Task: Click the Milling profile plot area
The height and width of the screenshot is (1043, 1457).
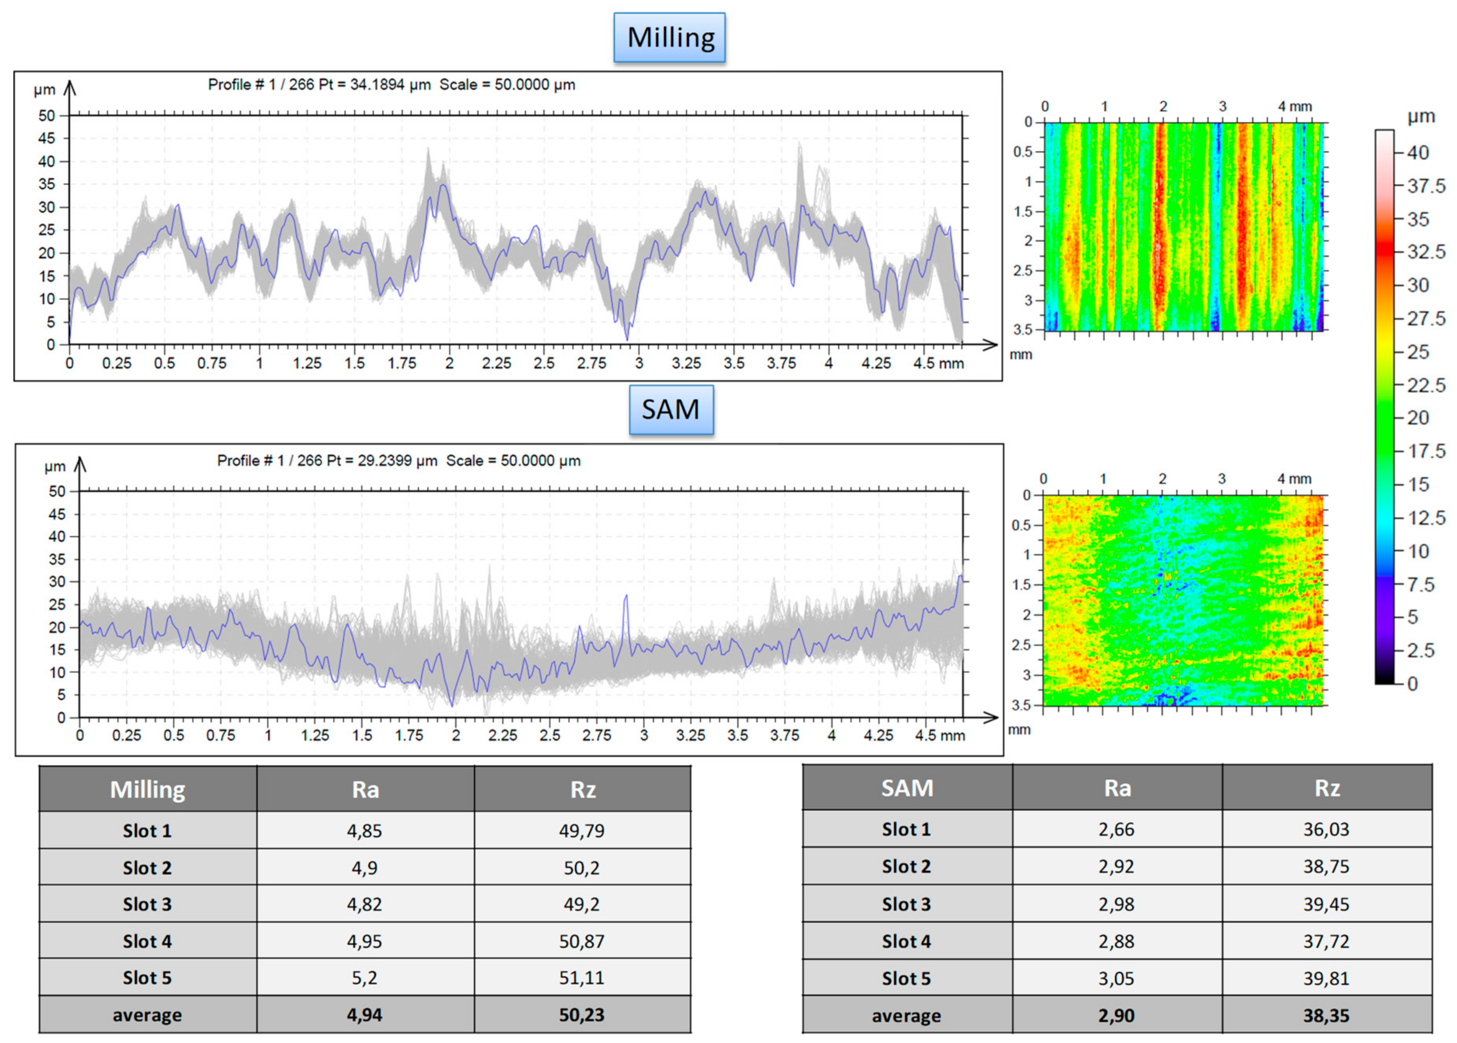Action: [515, 230]
